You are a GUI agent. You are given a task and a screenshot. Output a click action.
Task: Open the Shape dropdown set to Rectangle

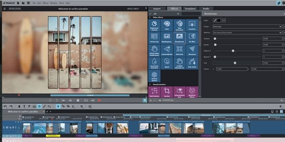coord(247,27)
